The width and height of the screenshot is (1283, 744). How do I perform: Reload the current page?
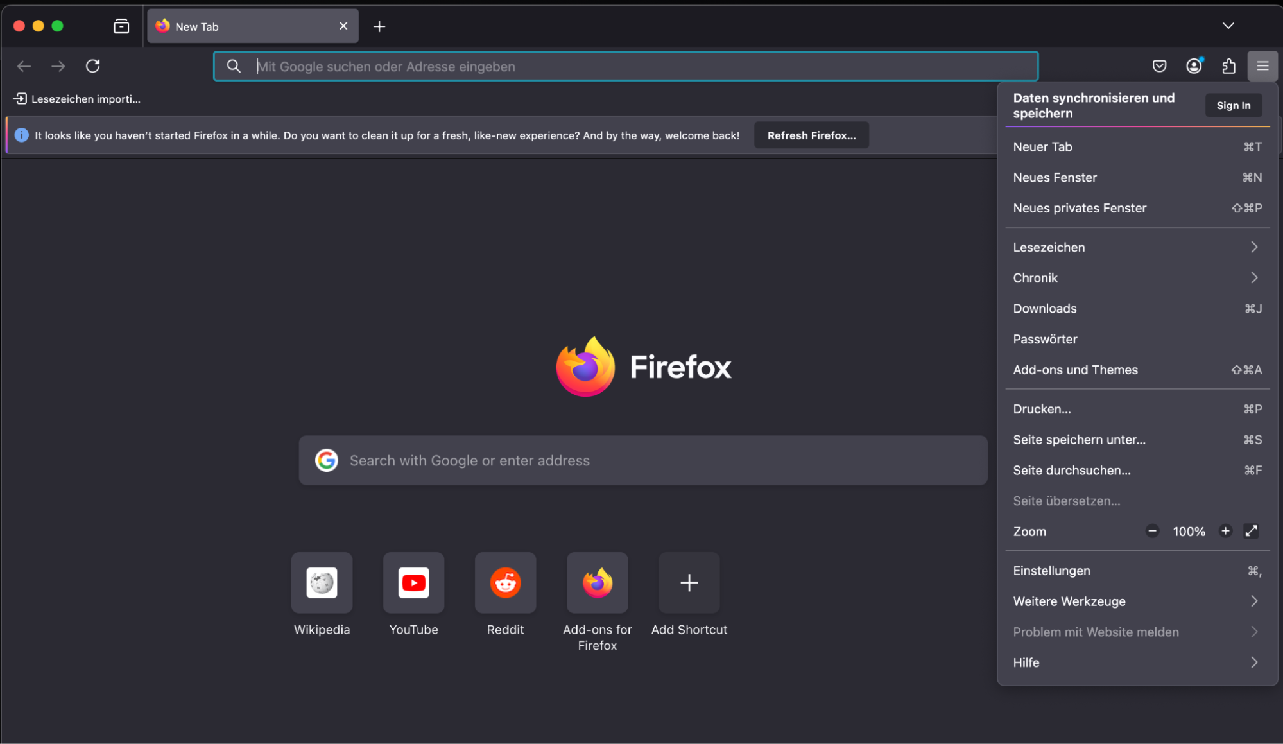(x=92, y=66)
